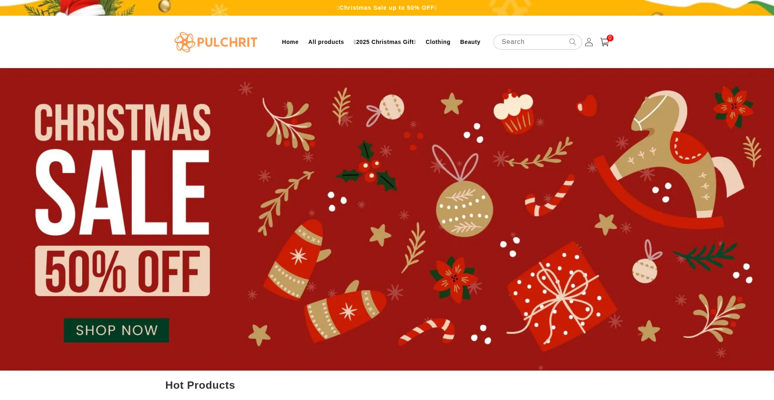The width and height of the screenshot is (774, 400).
Task: Focus the Search input field
Action: click(532, 42)
